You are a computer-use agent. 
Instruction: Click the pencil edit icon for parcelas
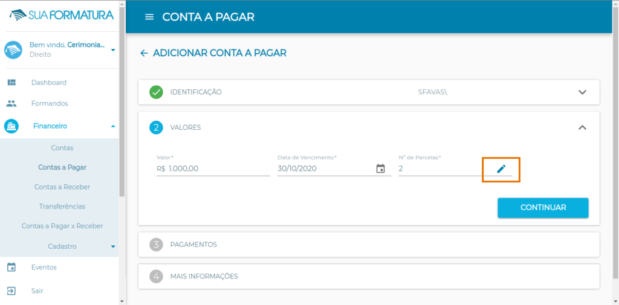coord(501,169)
